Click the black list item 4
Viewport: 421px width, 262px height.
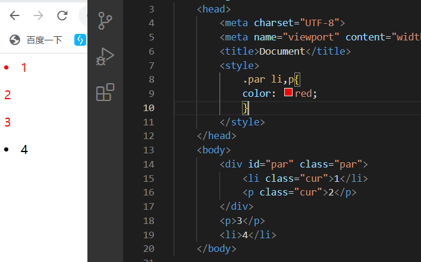tap(24, 150)
